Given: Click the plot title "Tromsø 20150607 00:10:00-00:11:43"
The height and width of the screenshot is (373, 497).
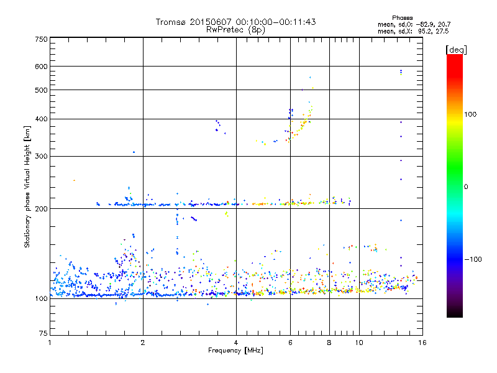Looking at the screenshot, I should point(235,22).
